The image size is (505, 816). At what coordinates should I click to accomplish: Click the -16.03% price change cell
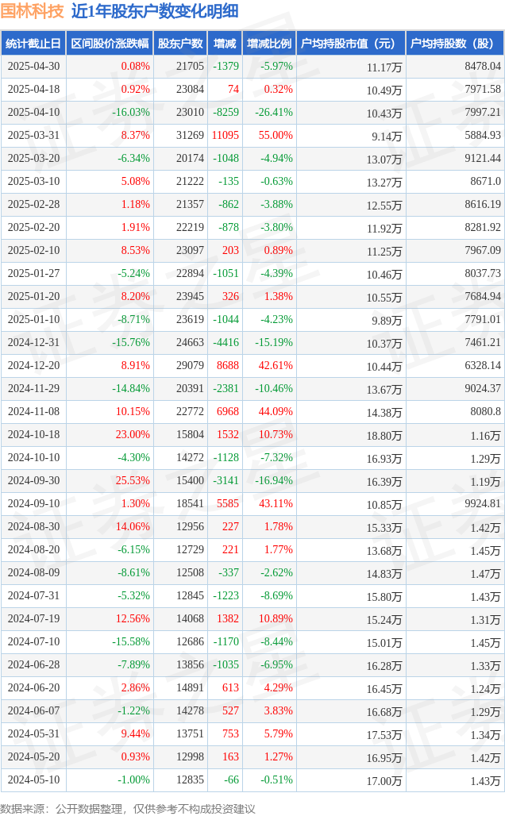131,113
